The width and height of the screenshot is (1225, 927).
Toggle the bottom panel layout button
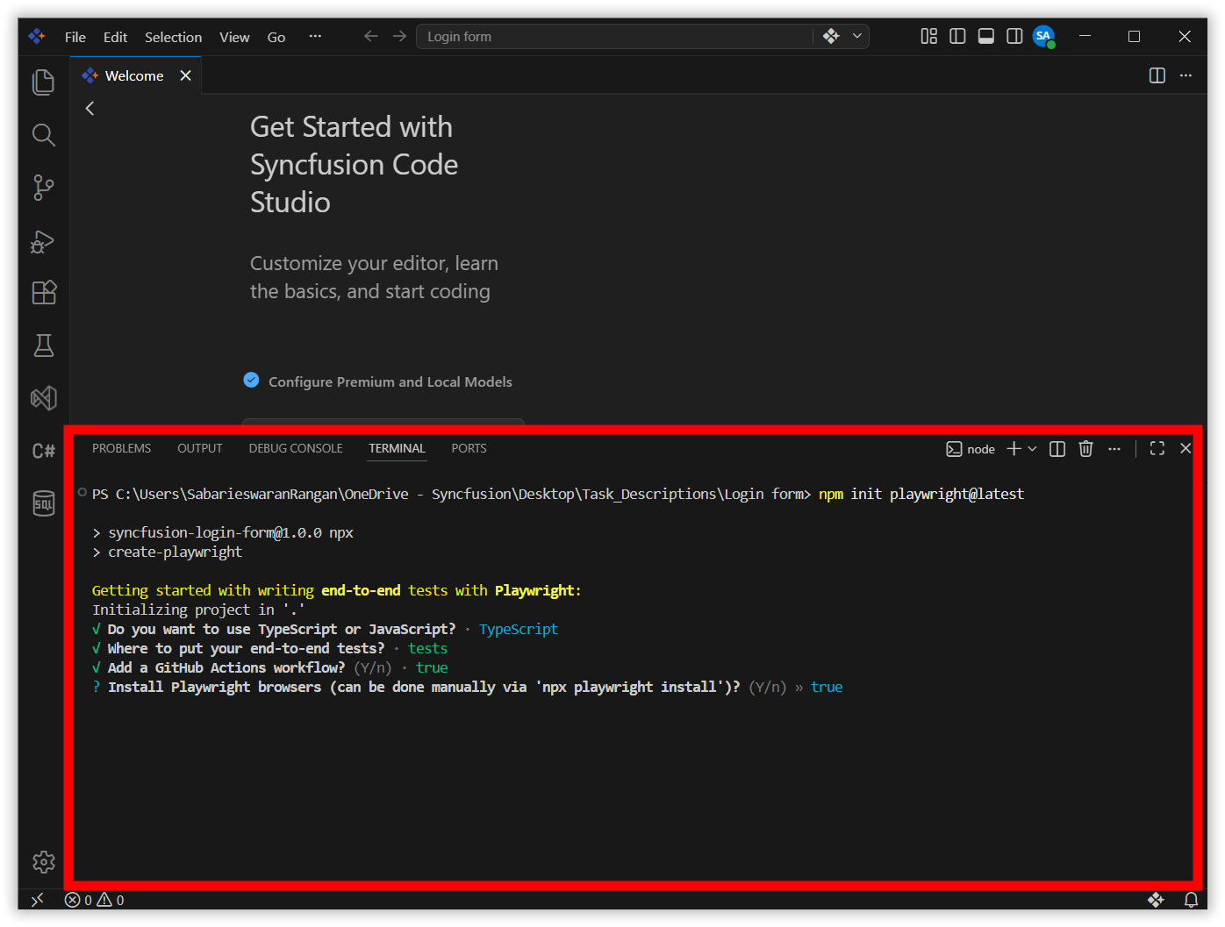pyautogui.click(x=986, y=36)
